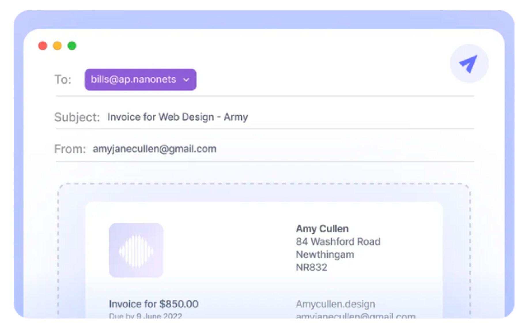
Task: Select the bills@ap.nanonets recipient address text
Action: (x=133, y=79)
